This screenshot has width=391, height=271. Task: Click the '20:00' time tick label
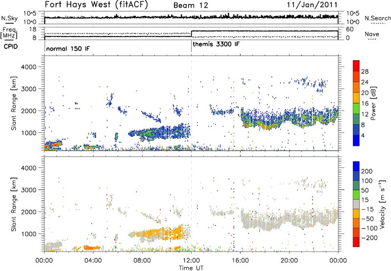[289, 261]
